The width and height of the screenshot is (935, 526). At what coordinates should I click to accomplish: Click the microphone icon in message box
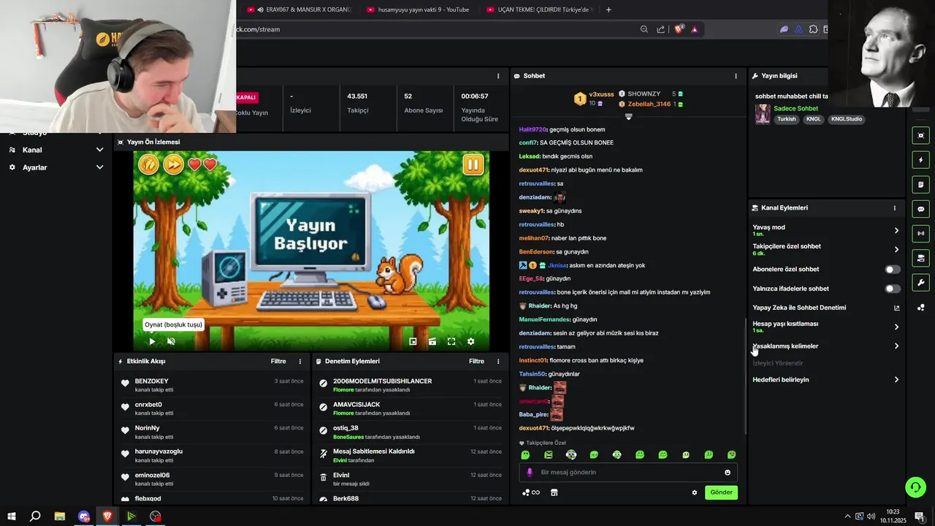(530, 472)
